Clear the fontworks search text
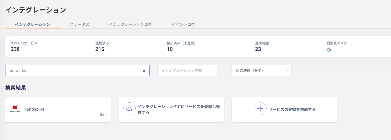The height and width of the screenshot is (140, 391). click(x=144, y=71)
